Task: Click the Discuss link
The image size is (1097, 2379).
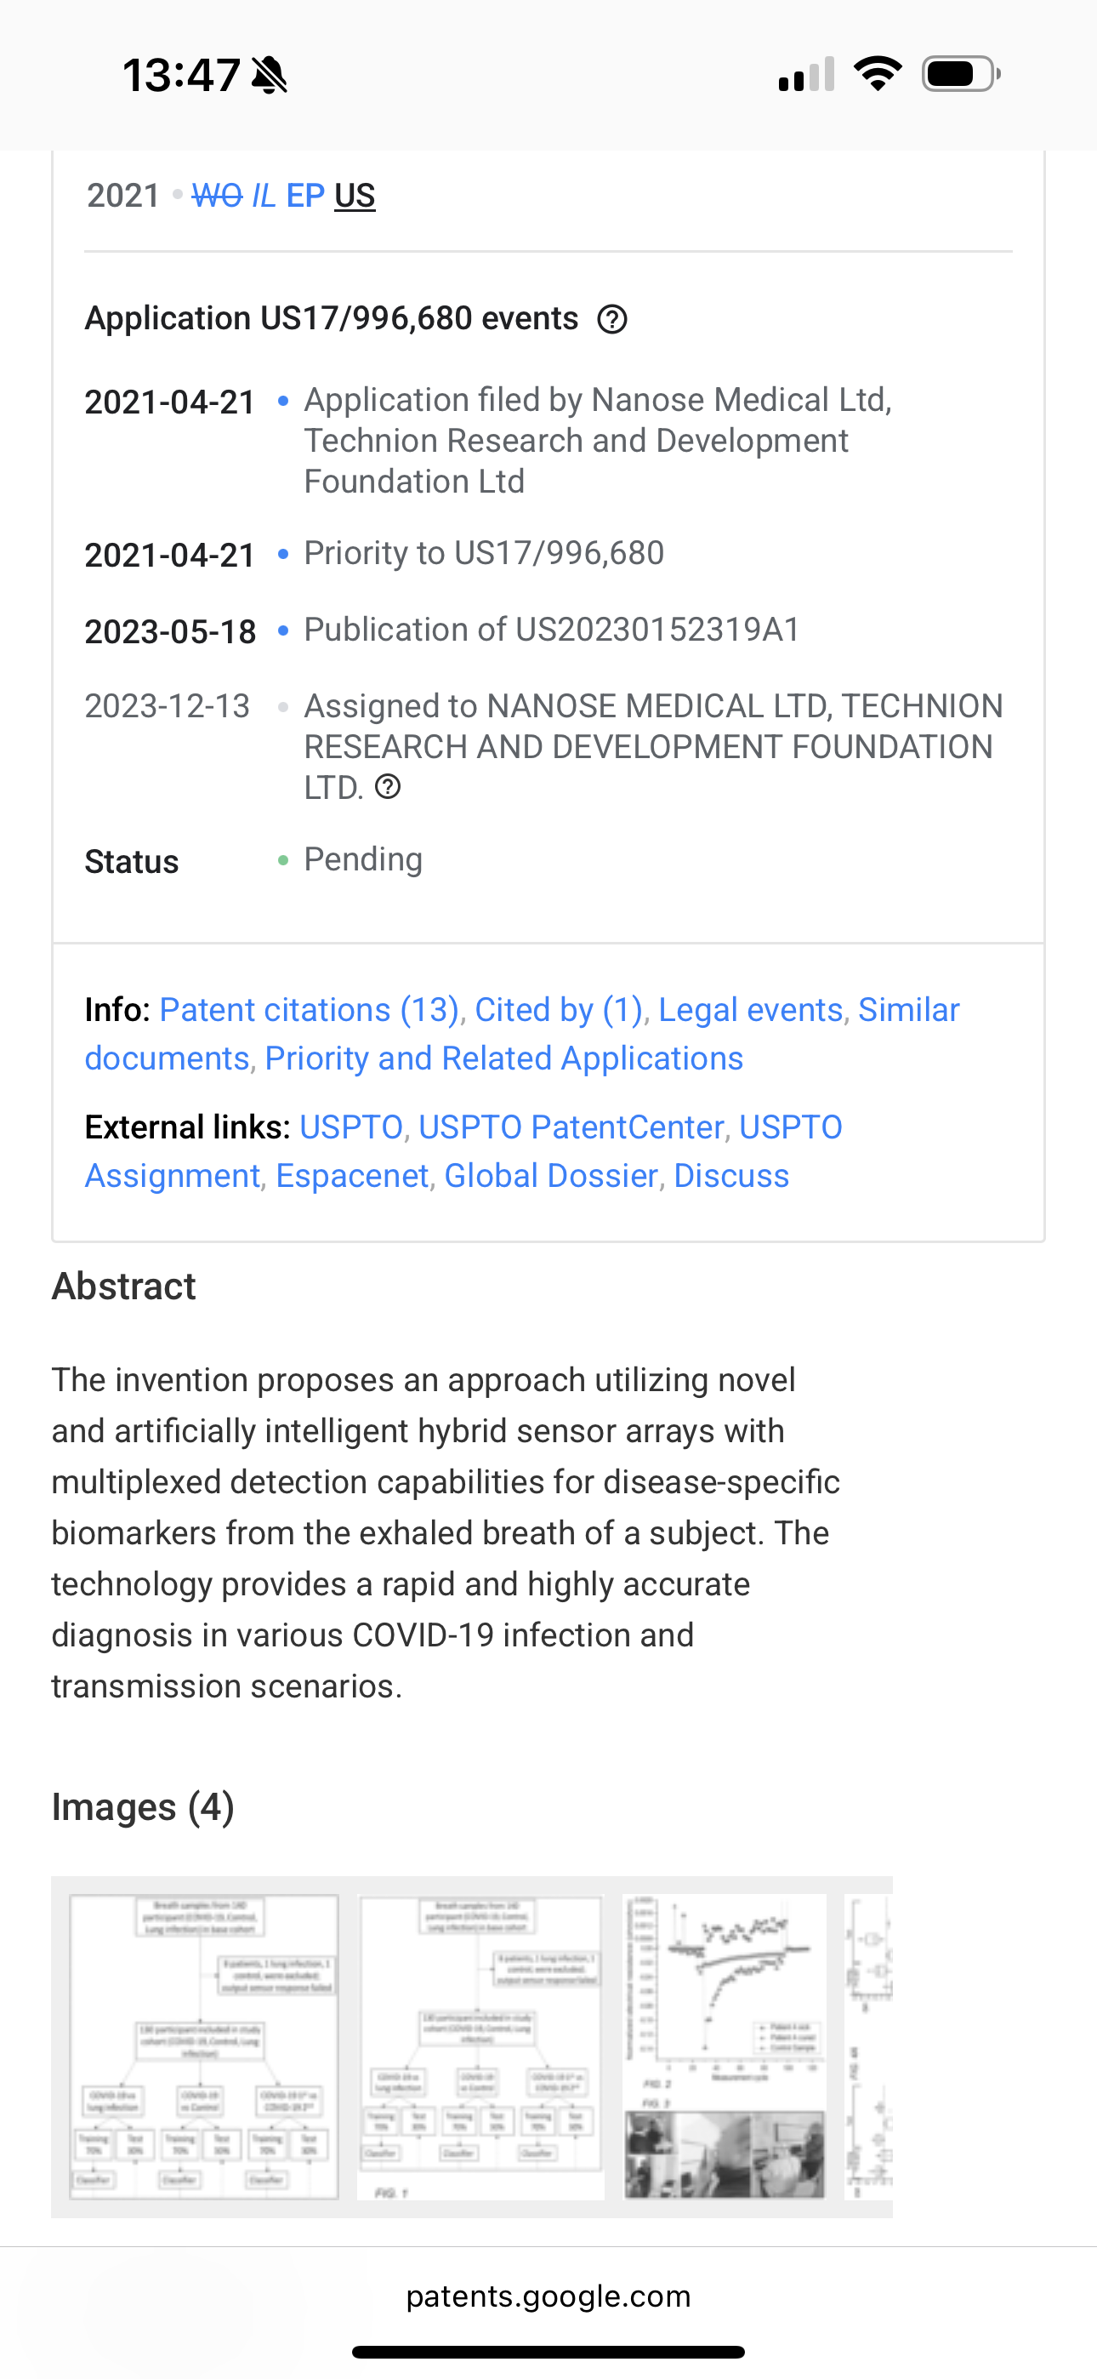Action: [x=731, y=1176]
